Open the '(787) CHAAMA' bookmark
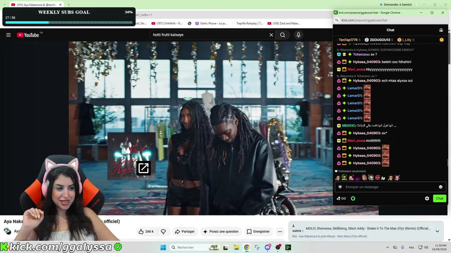This screenshot has width=451, height=253. [x=167, y=24]
